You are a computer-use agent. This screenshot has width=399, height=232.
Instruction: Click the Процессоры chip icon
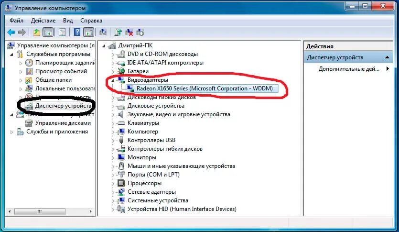(121, 183)
